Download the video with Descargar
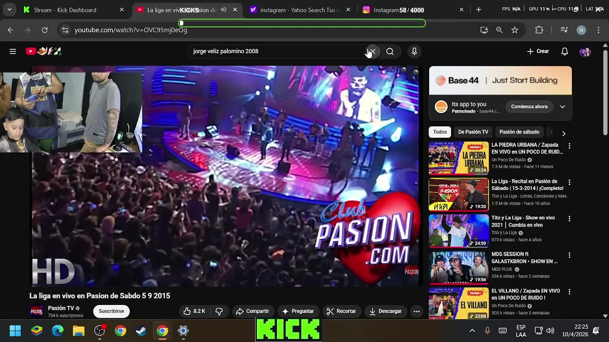The height and width of the screenshot is (342, 609). (385, 311)
